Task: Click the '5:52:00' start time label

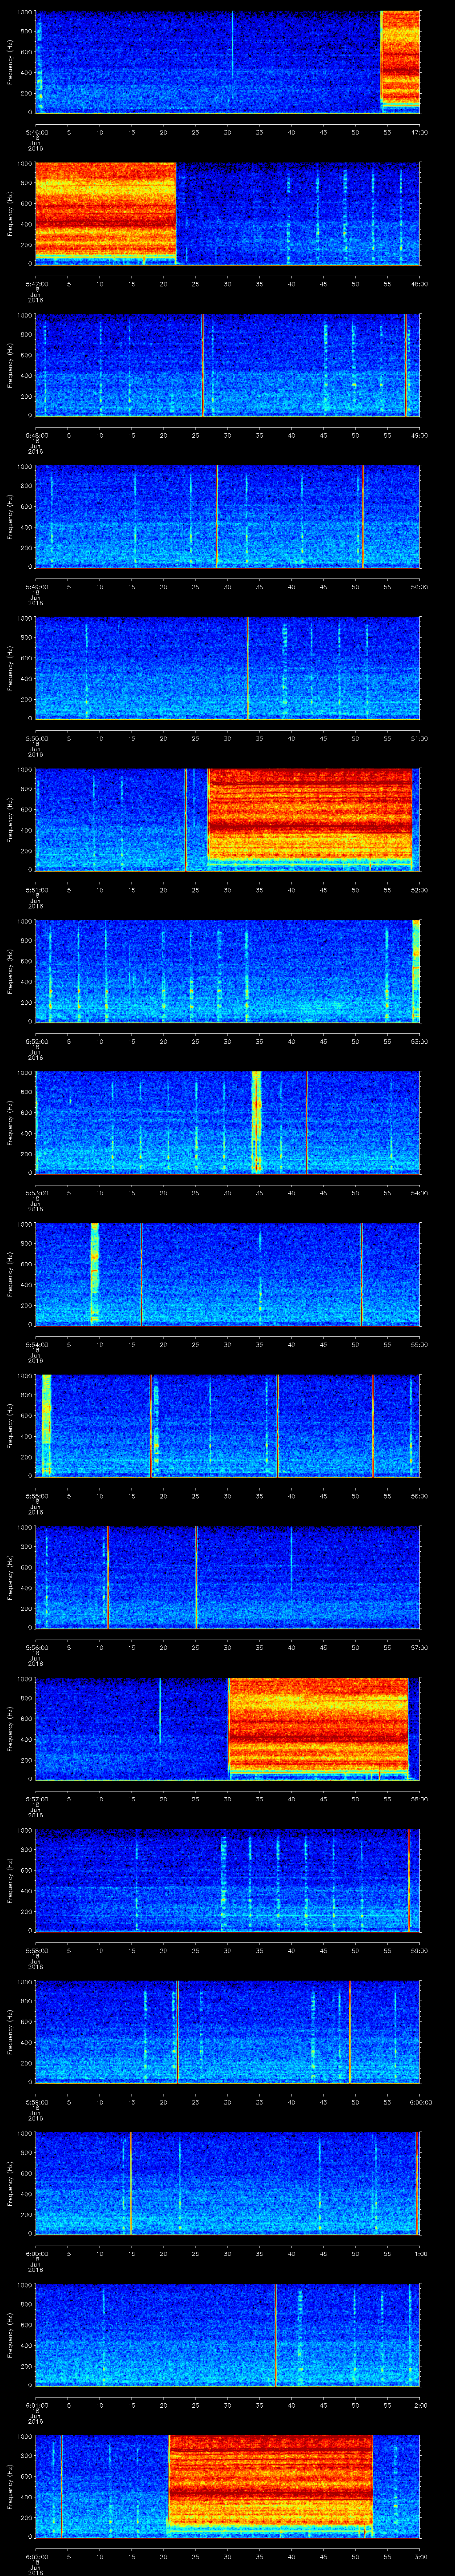Action: pos(36,1041)
